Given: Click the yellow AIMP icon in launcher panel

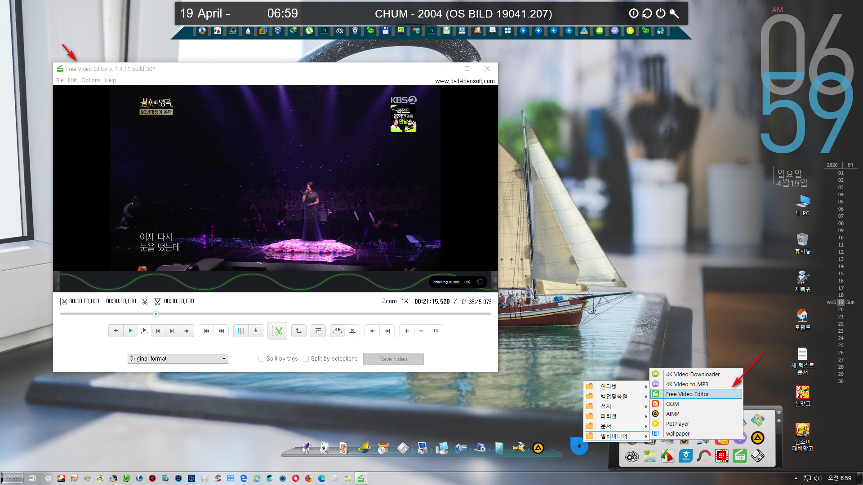Looking at the screenshot, I should (x=758, y=438).
